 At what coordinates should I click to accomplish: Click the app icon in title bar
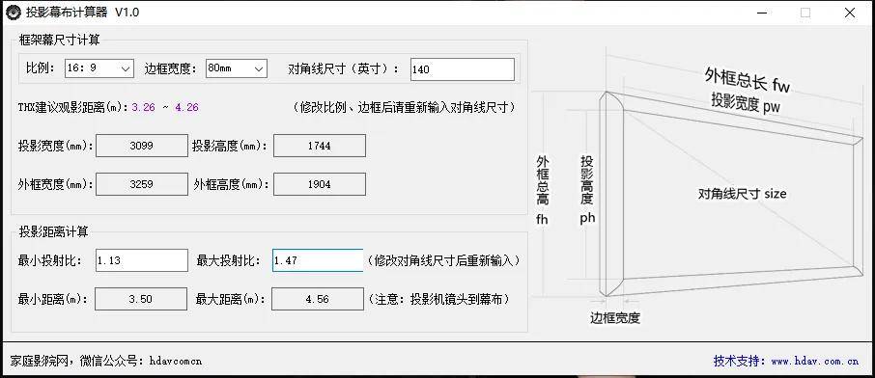pos(14,13)
